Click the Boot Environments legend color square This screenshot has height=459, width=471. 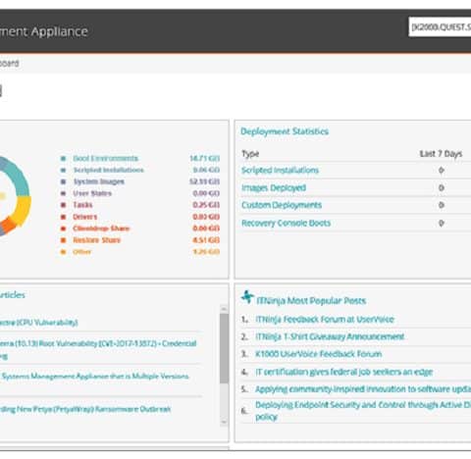(x=63, y=159)
